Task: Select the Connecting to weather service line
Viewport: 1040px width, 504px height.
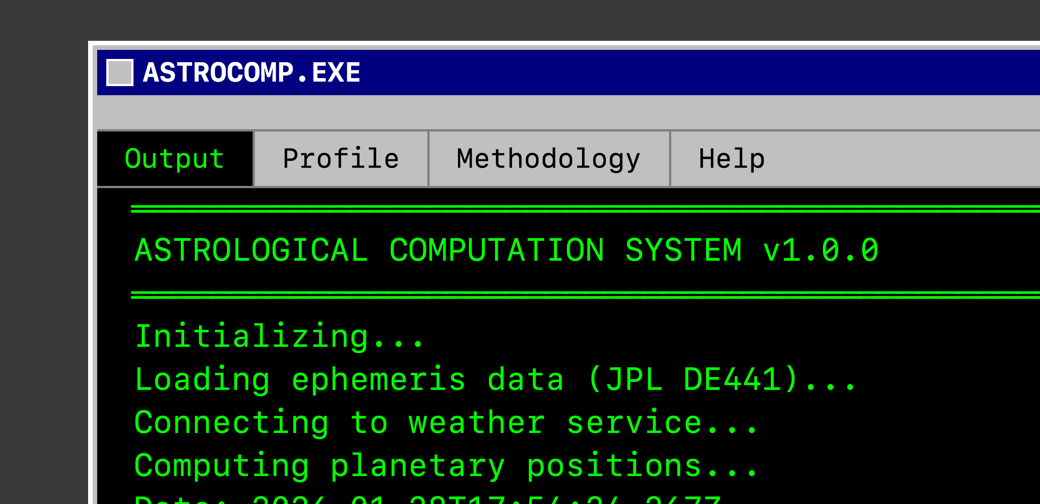Action: [444, 422]
